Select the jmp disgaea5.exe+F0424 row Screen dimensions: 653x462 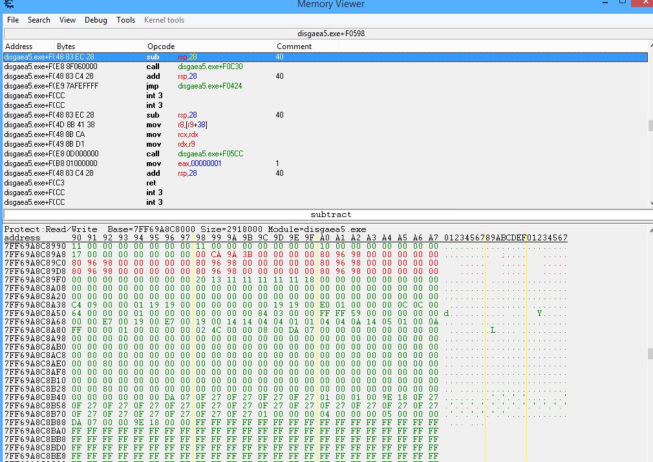326,86
